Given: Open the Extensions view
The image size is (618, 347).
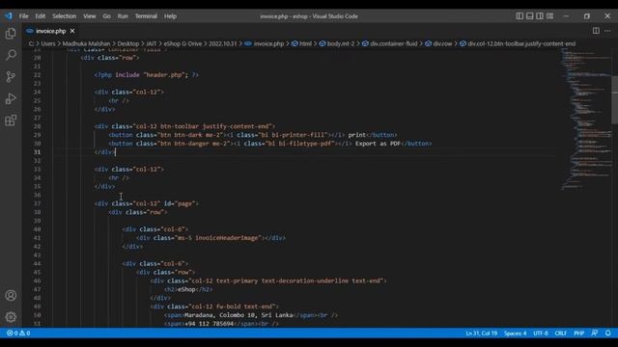Looking at the screenshot, I should point(11,120).
